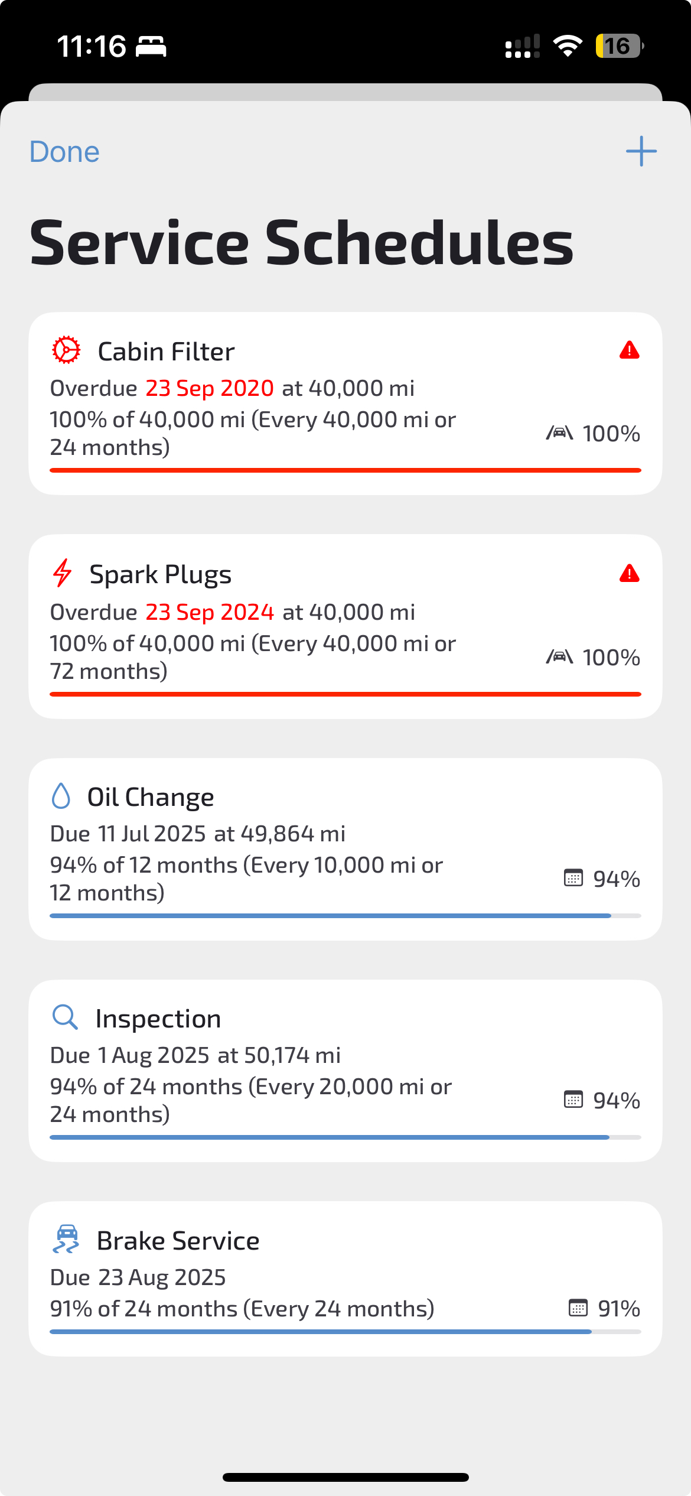Click the Oil Change droplet icon
The image size is (691, 1496).
click(x=61, y=796)
